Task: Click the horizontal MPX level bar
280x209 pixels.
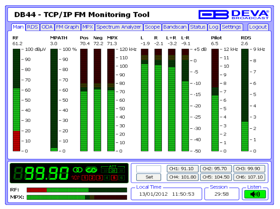Action: click(77, 197)
